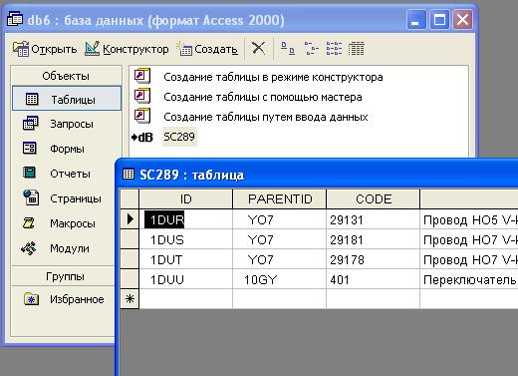Viewport: 518px width, 376px height.
Task: Click CODE cell 29178
Action: (374, 259)
